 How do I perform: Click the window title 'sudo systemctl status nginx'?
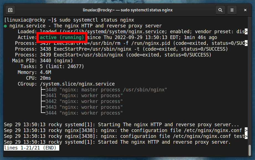click(146, 10)
